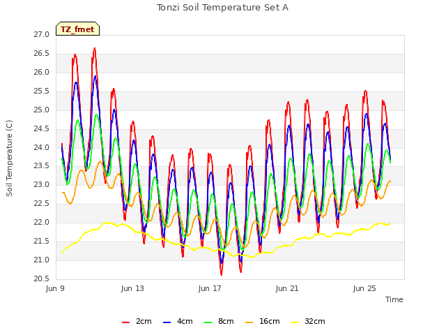Image resolution: width=446 pixels, height=335 pixels.
Task: Select the 32cm legend label
Action: (x=315, y=321)
